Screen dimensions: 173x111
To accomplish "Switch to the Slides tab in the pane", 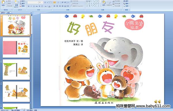I will (x=3, y=13).
